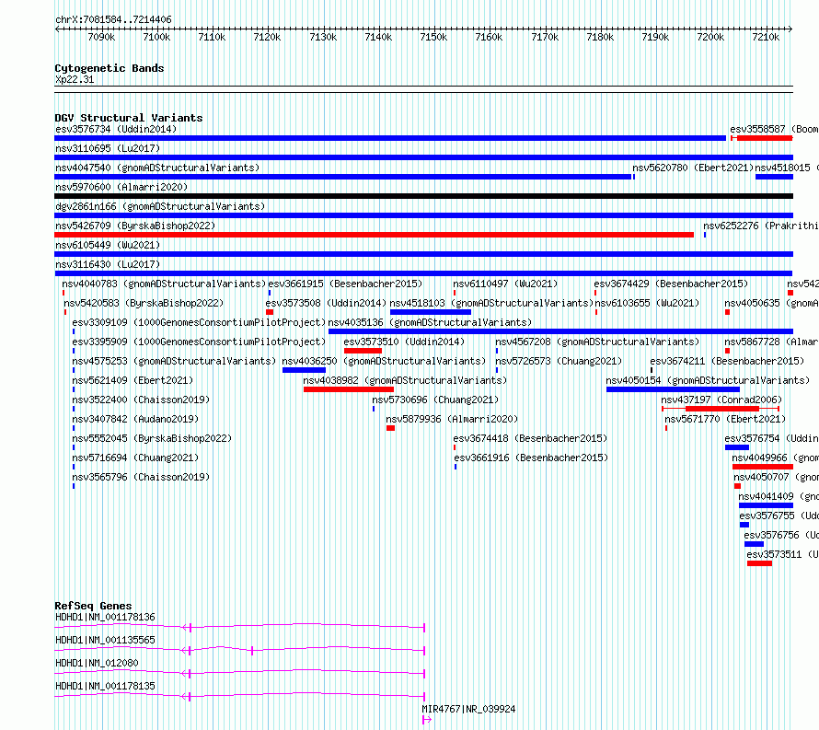Image resolution: width=819 pixels, height=730 pixels.
Task: Click the blue esv3576756 variant bar
Action: [x=755, y=544]
